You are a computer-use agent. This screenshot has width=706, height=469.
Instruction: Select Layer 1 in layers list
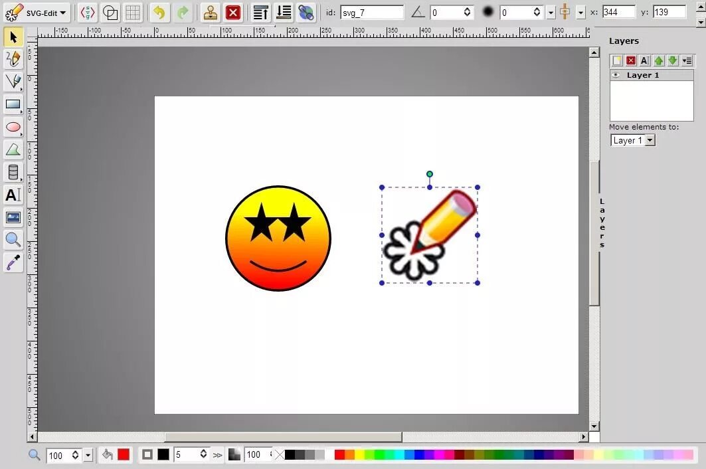[652, 75]
